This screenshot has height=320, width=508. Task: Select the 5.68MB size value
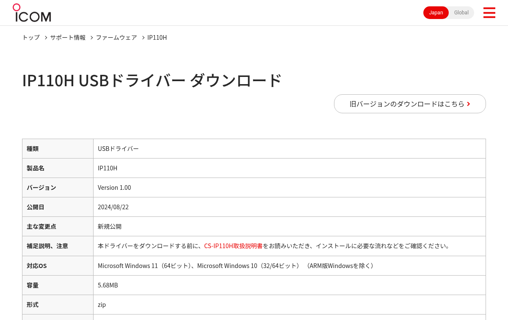tap(108, 285)
